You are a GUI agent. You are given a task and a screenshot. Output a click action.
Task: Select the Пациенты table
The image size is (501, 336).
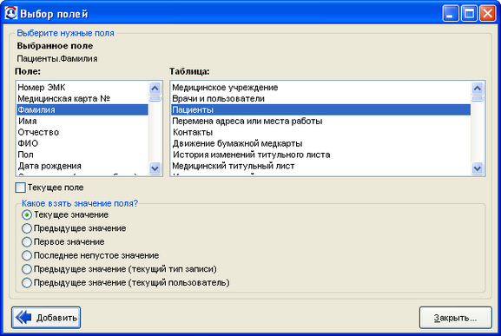pos(320,109)
